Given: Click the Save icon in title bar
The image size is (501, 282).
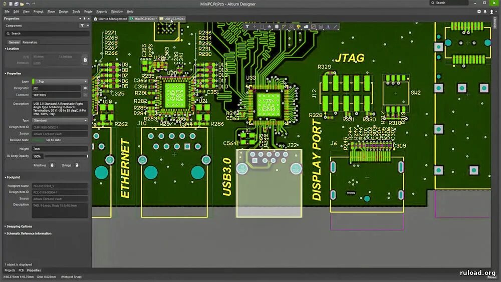Looking at the screenshot, I should pos(11,4).
